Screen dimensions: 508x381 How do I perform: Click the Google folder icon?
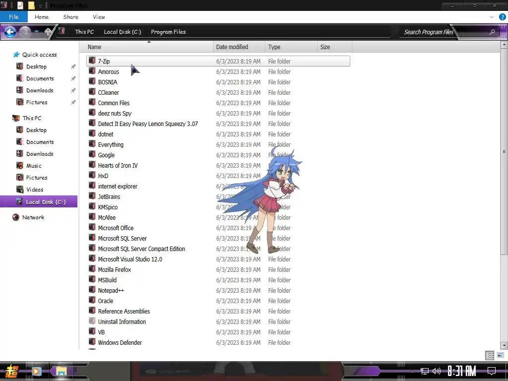tap(92, 154)
